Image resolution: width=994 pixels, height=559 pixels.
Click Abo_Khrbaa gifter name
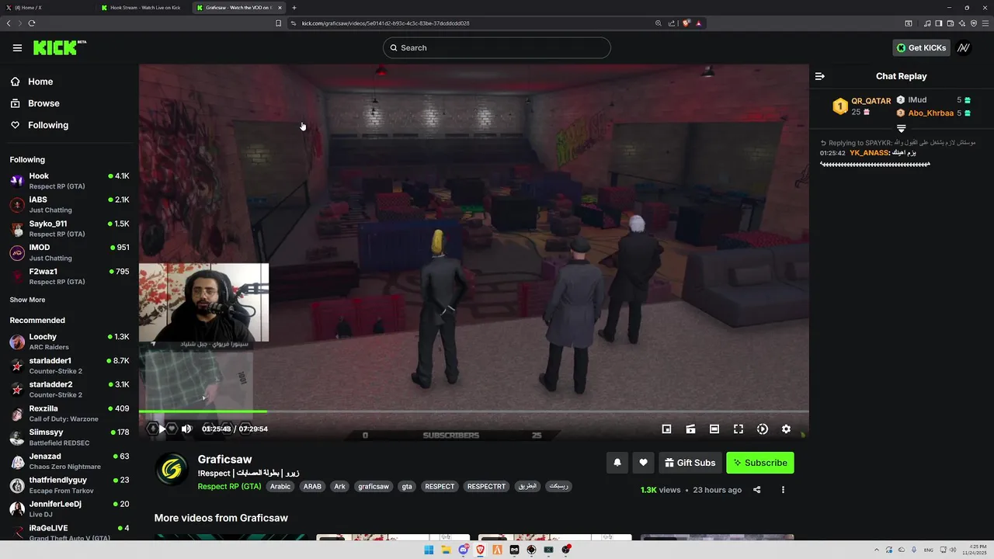click(931, 113)
